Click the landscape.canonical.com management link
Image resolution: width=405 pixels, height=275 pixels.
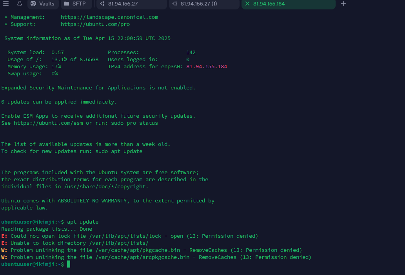pos(109,17)
